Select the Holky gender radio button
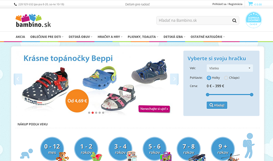 tap(209, 78)
